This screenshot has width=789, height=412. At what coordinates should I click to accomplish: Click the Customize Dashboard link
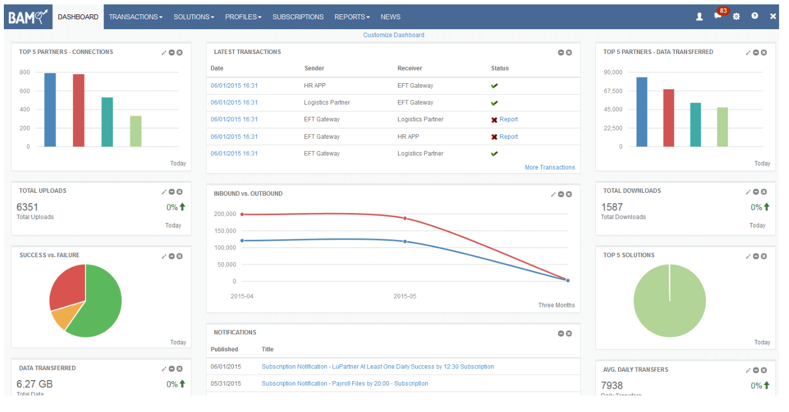(x=394, y=35)
